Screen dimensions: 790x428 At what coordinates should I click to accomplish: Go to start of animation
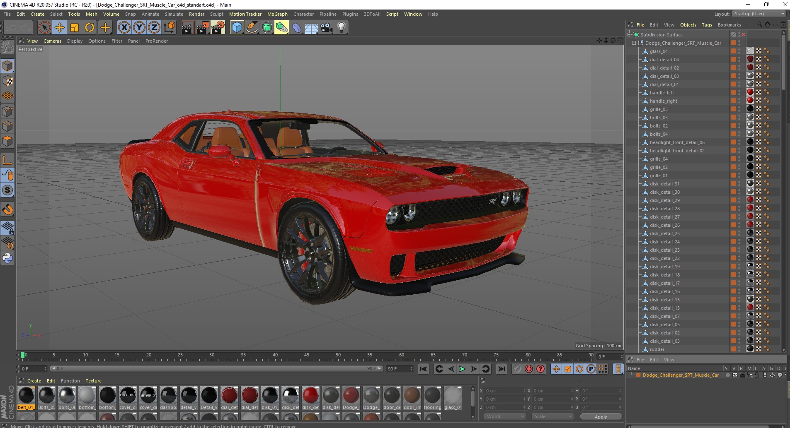423,369
